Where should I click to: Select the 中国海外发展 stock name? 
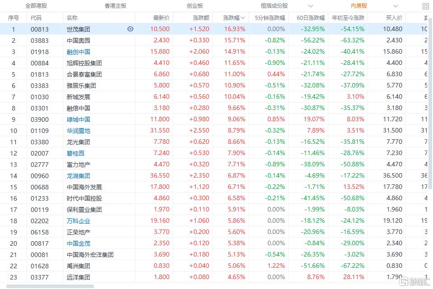click(84, 187)
